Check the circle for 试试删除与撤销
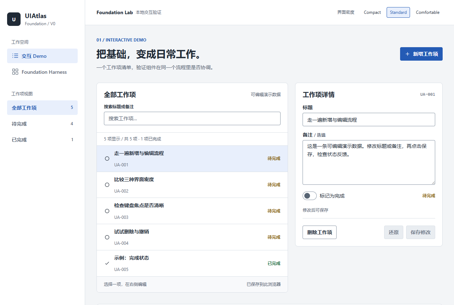 (107, 237)
